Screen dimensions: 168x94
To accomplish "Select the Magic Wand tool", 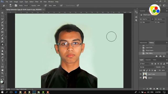I will point(2,22).
